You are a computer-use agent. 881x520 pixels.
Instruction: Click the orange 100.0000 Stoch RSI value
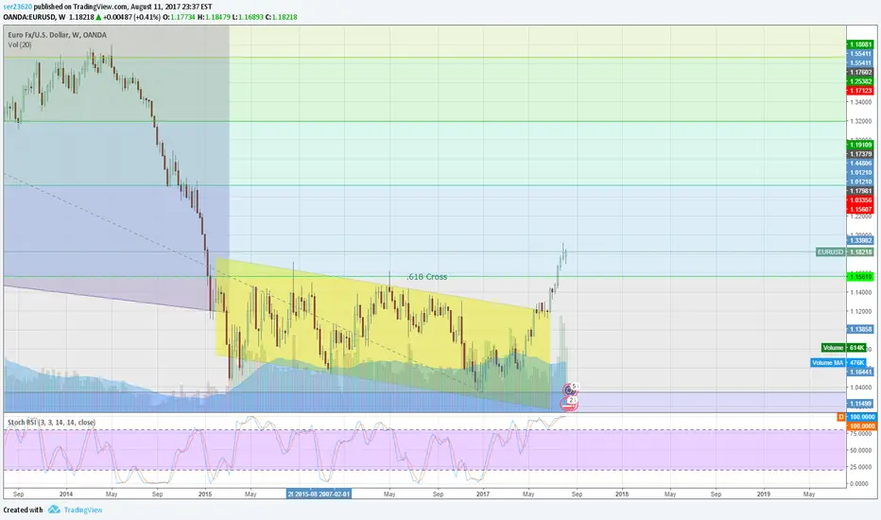(862, 426)
